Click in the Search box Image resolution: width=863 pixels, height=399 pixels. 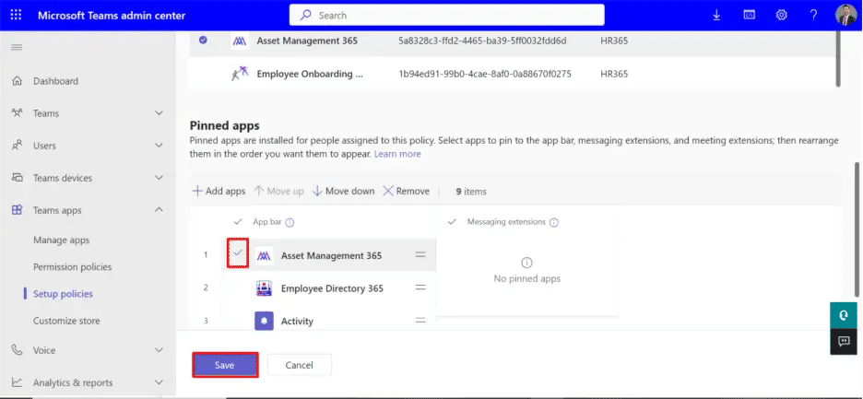(x=447, y=15)
